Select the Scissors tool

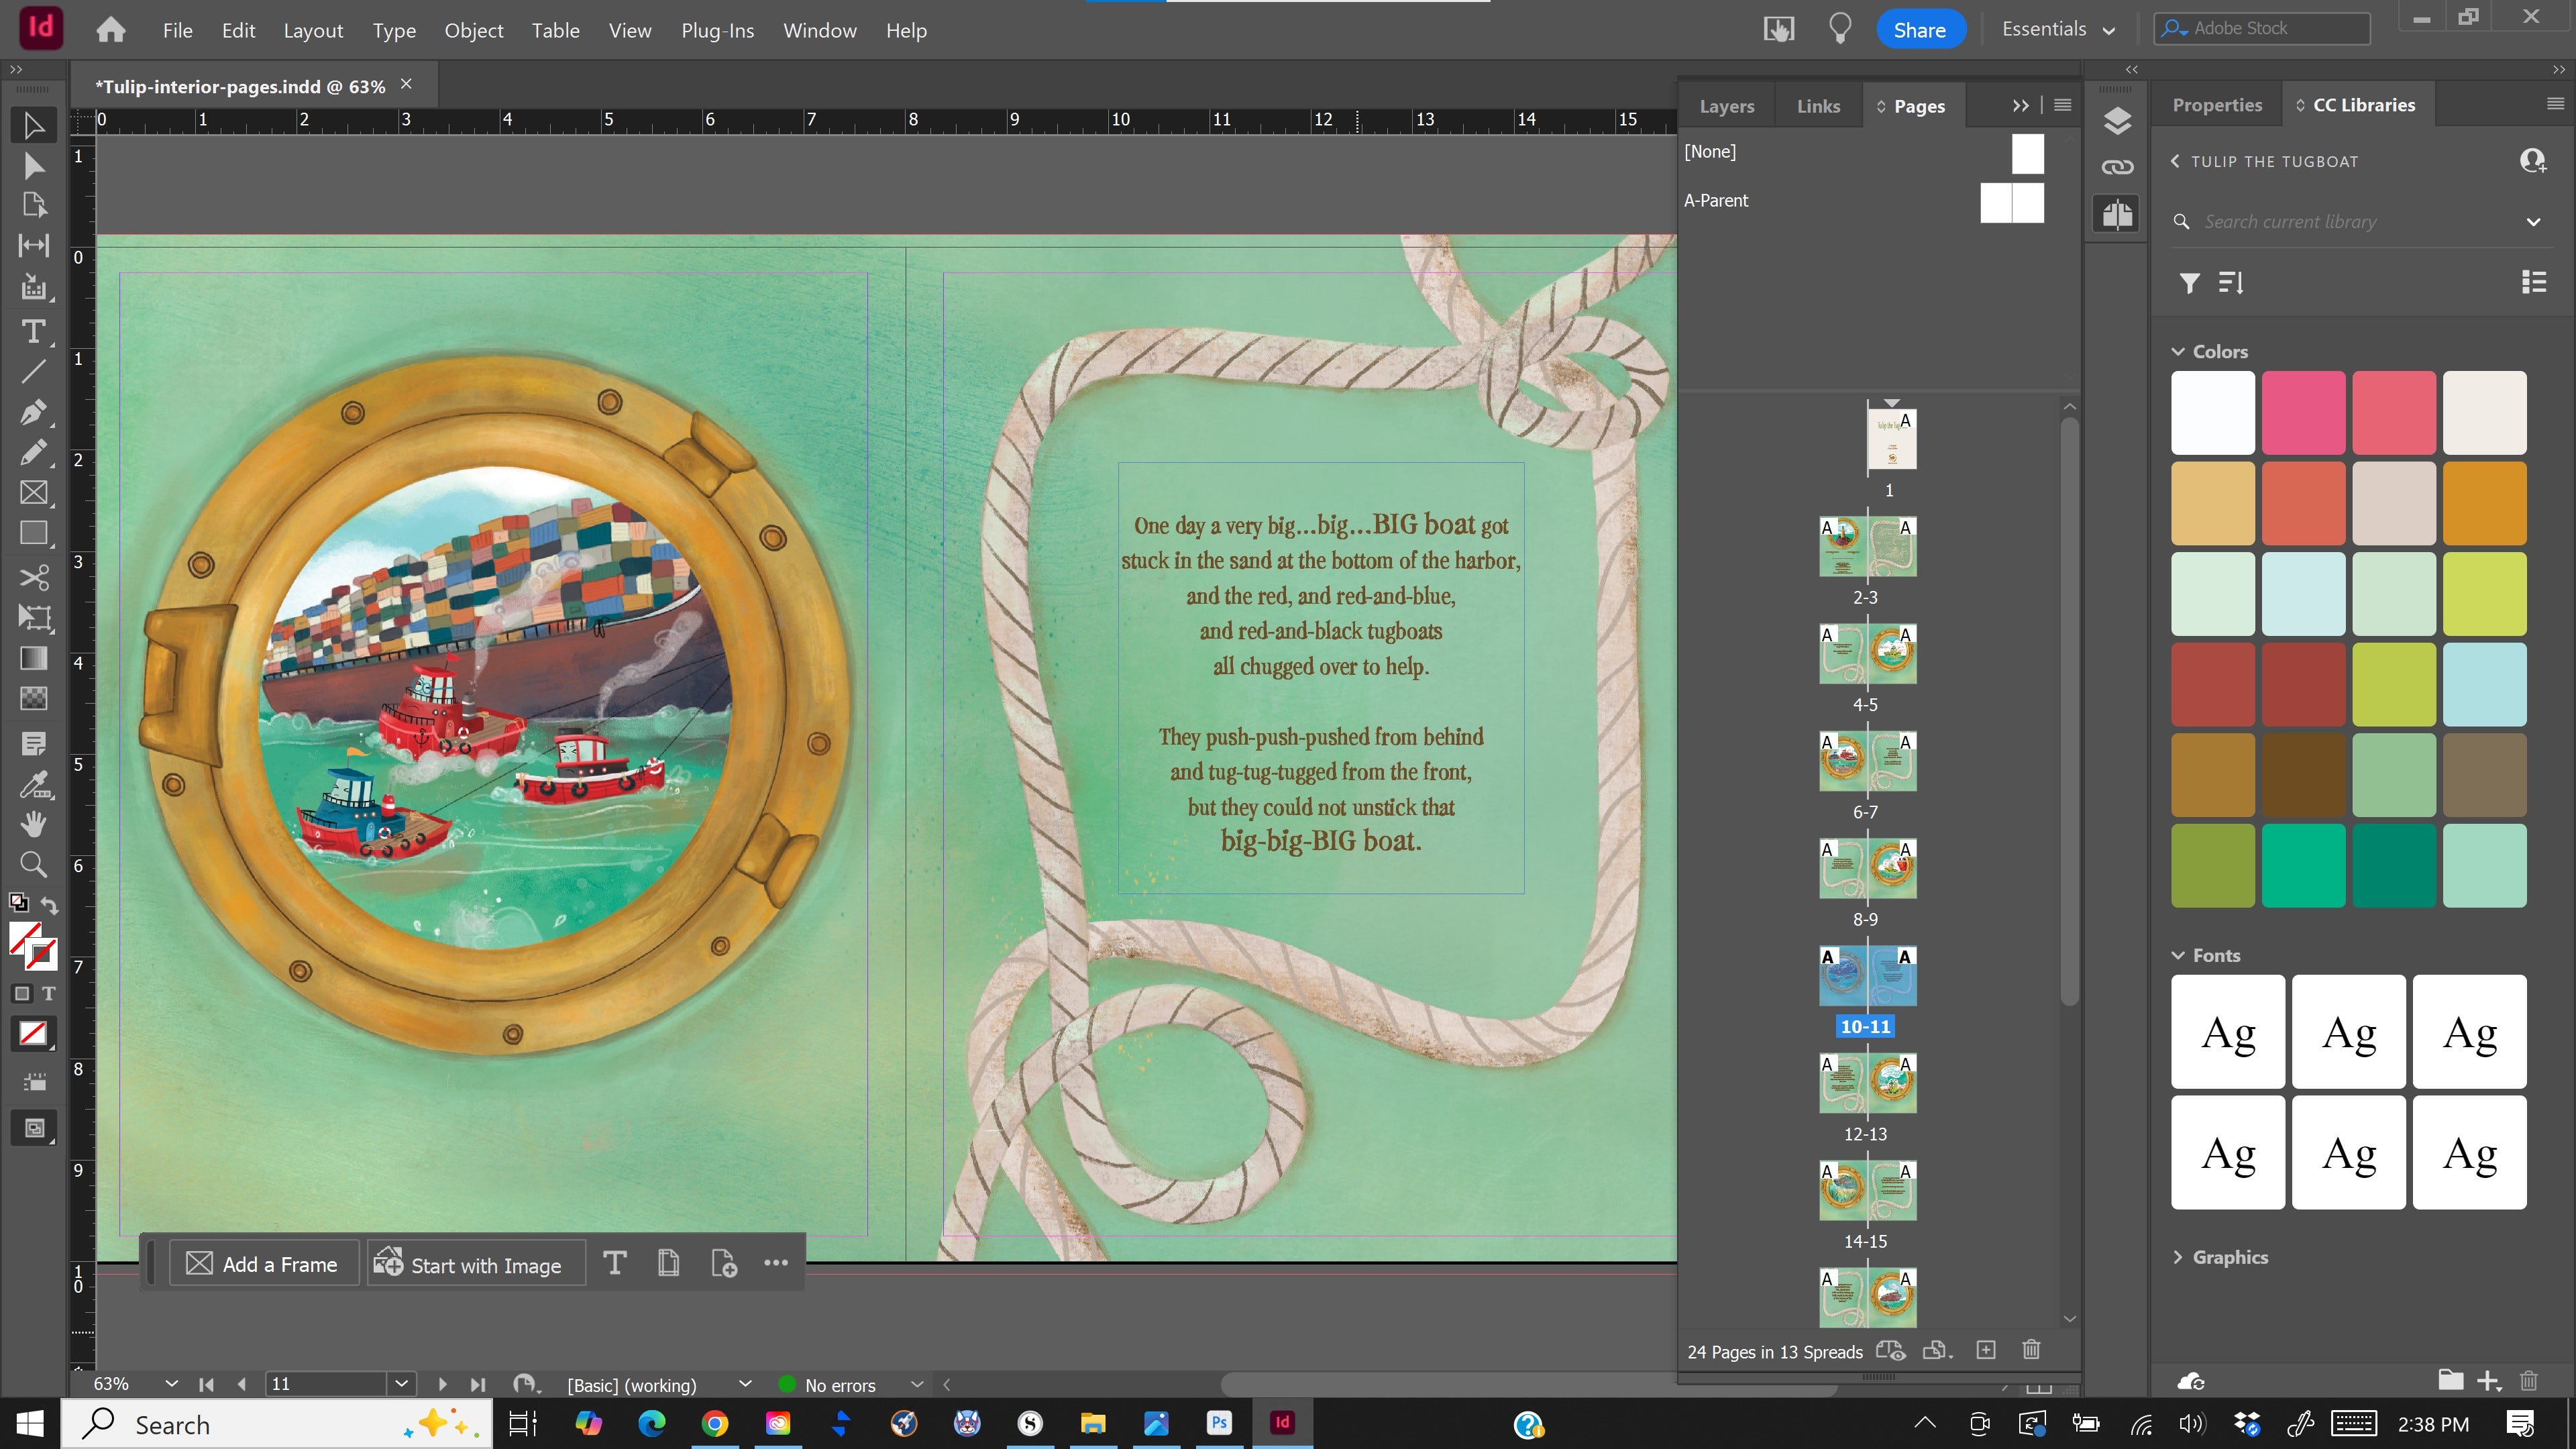33,577
